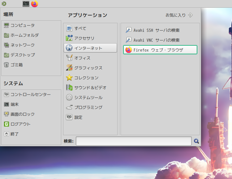The image size is (232, 179).
Task: Click the 終了 shutdown icon
Action: (x=6, y=134)
